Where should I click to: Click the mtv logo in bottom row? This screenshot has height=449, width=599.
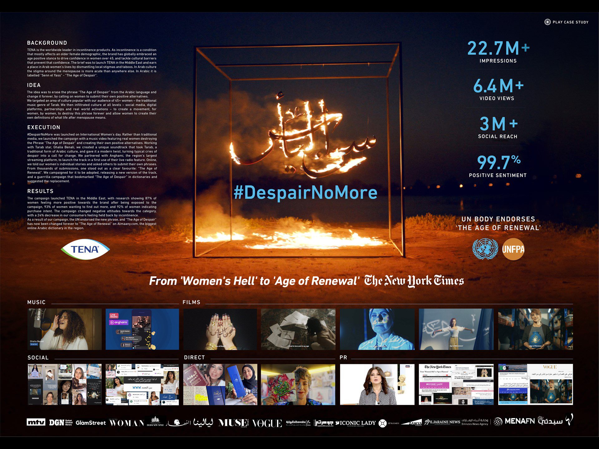(36, 422)
